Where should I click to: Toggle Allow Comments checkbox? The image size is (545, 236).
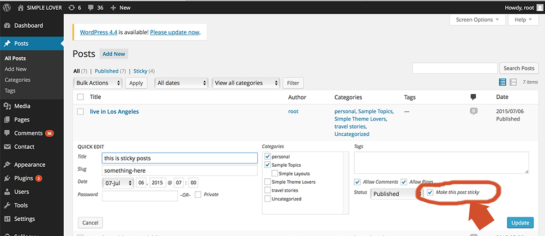point(357,182)
